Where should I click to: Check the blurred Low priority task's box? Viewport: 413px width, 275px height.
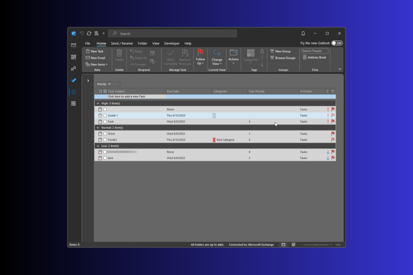(105, 152)
